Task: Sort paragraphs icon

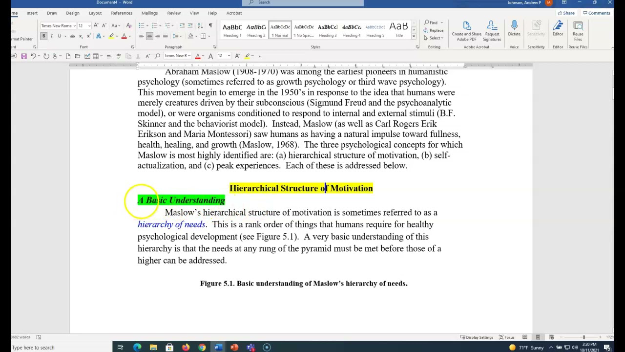Action: [x=201, y=25]
